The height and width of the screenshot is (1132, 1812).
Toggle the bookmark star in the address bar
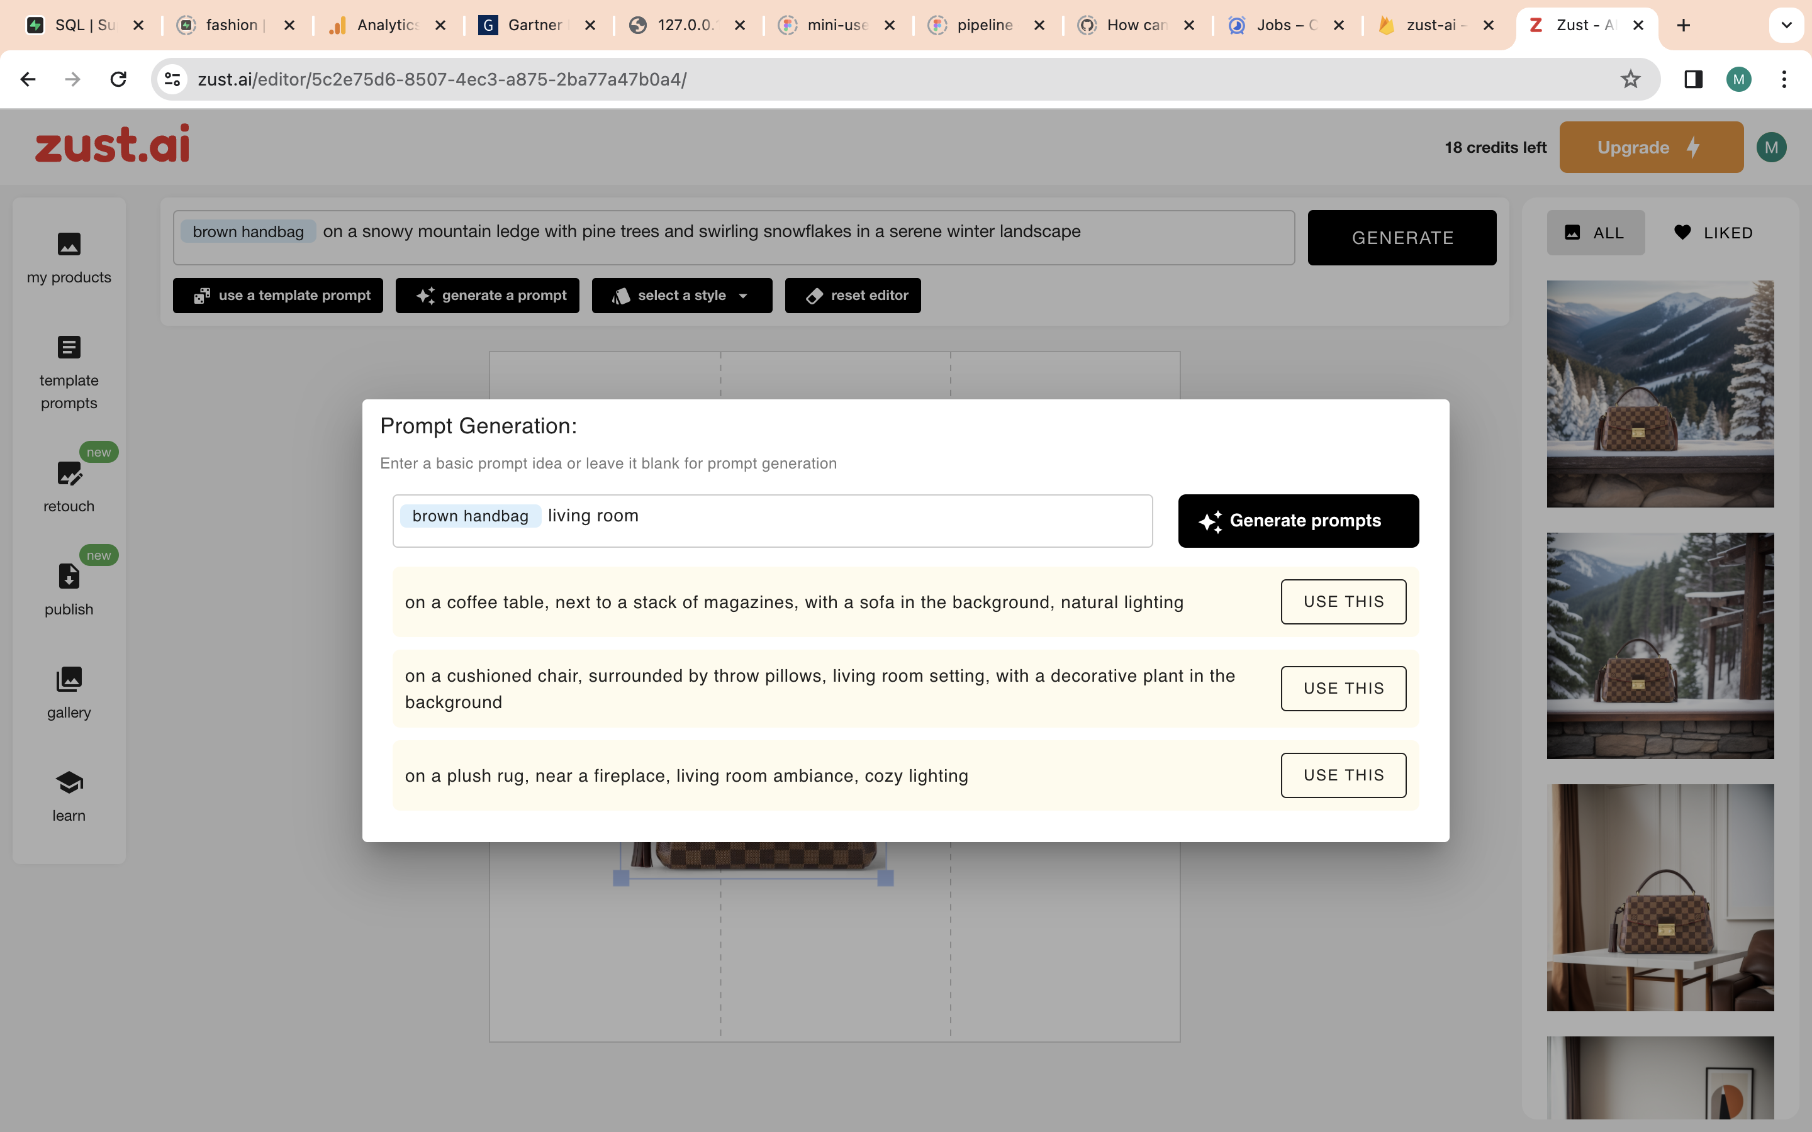(1630, 79)
